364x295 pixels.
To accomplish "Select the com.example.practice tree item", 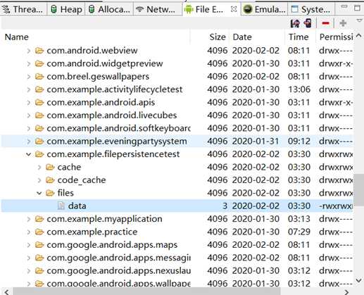I will (92, 232).
